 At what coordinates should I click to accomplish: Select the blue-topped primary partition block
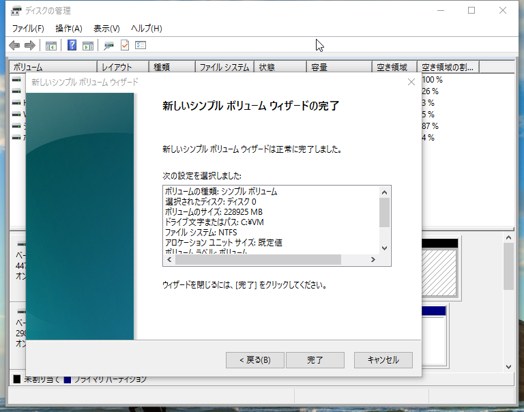click(x=433, y=336)
